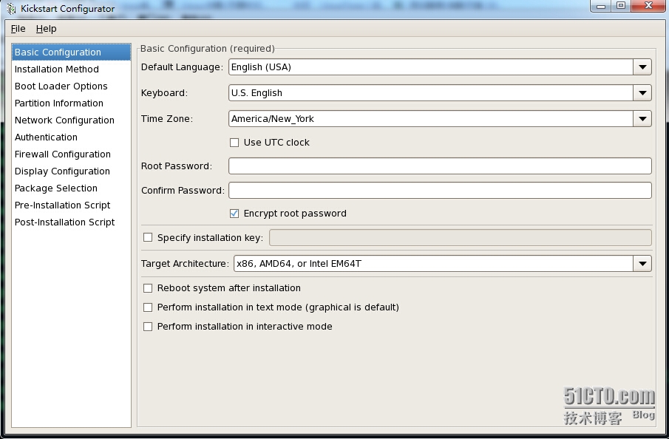Click the disabled installation key field
Viewport: 669px width, 439px height.
pyautogui.click(x=461, y=238)
